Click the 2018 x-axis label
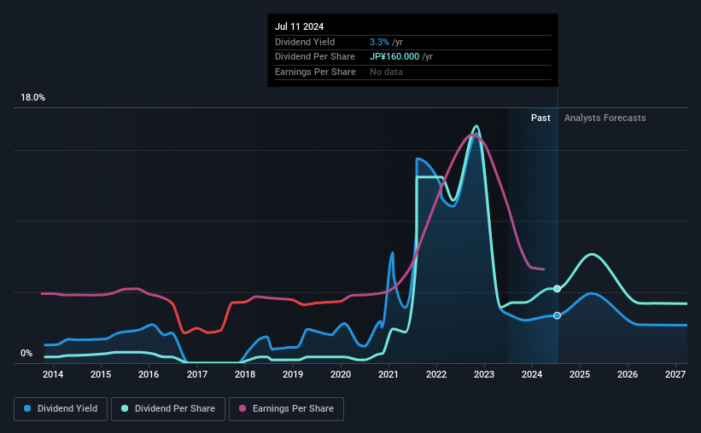Viewport: 701px width, 433px height. (245, 374)
